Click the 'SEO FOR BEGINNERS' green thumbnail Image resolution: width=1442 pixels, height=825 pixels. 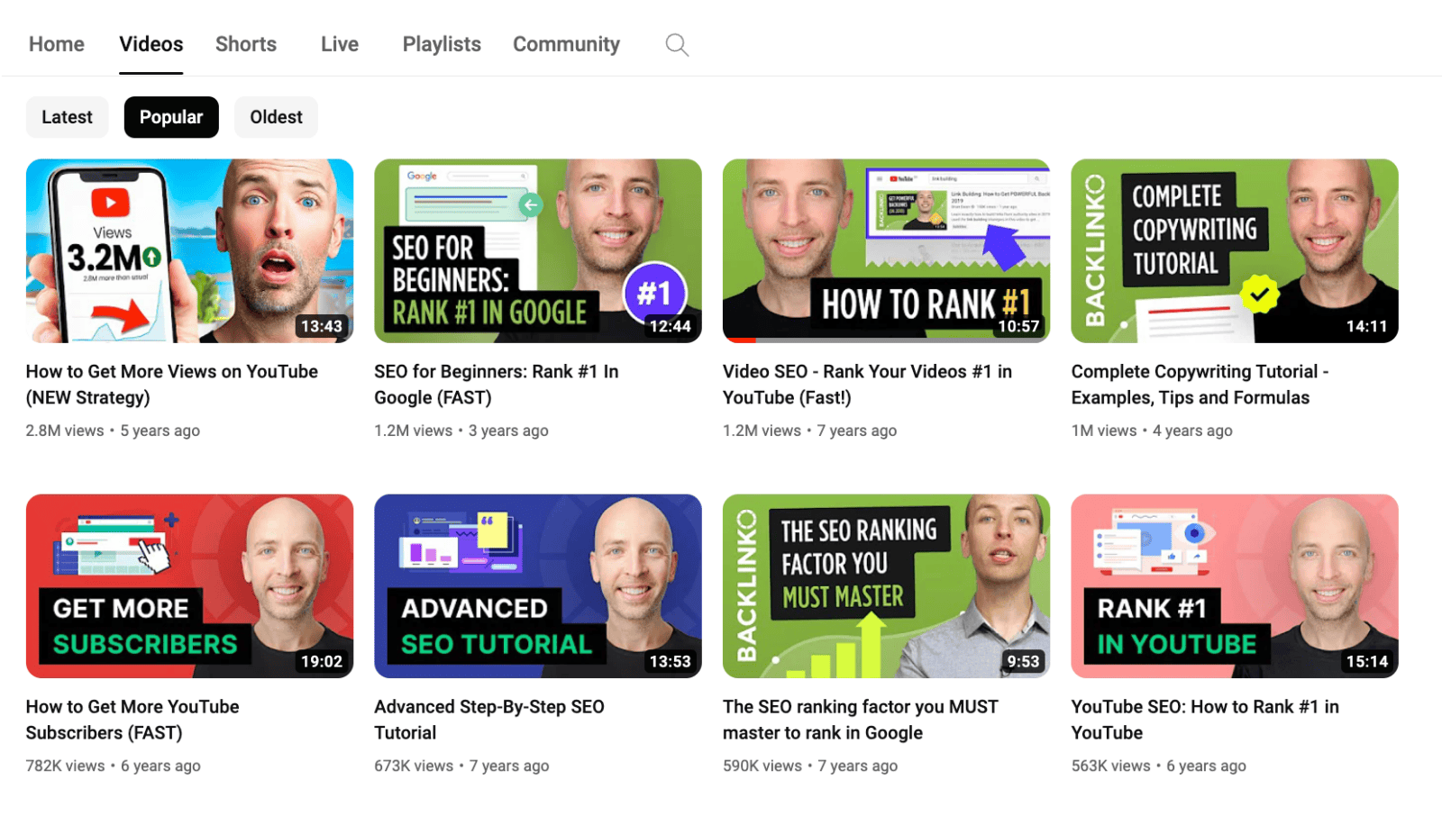pyautogui.click(x=537, y=251)
